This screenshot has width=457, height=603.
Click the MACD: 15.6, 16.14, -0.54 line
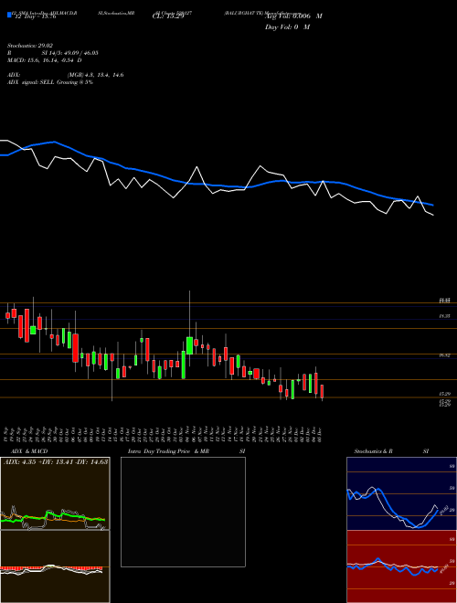coord(45,60)
